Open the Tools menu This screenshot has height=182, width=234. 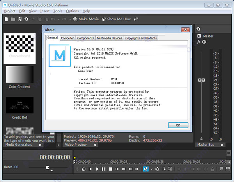pos(58,11)
